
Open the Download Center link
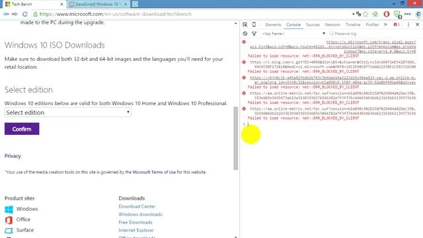pyautogui.click(x=137, y=206)
